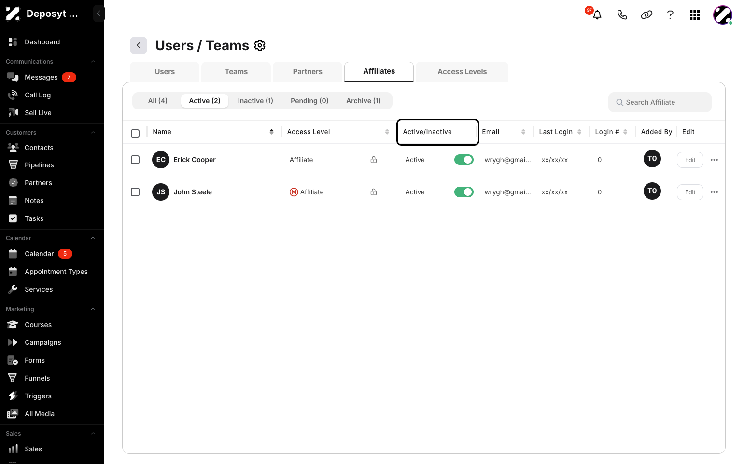Collapse the Calendar section
The image size is (744, 464).
[x=93, y=238]
